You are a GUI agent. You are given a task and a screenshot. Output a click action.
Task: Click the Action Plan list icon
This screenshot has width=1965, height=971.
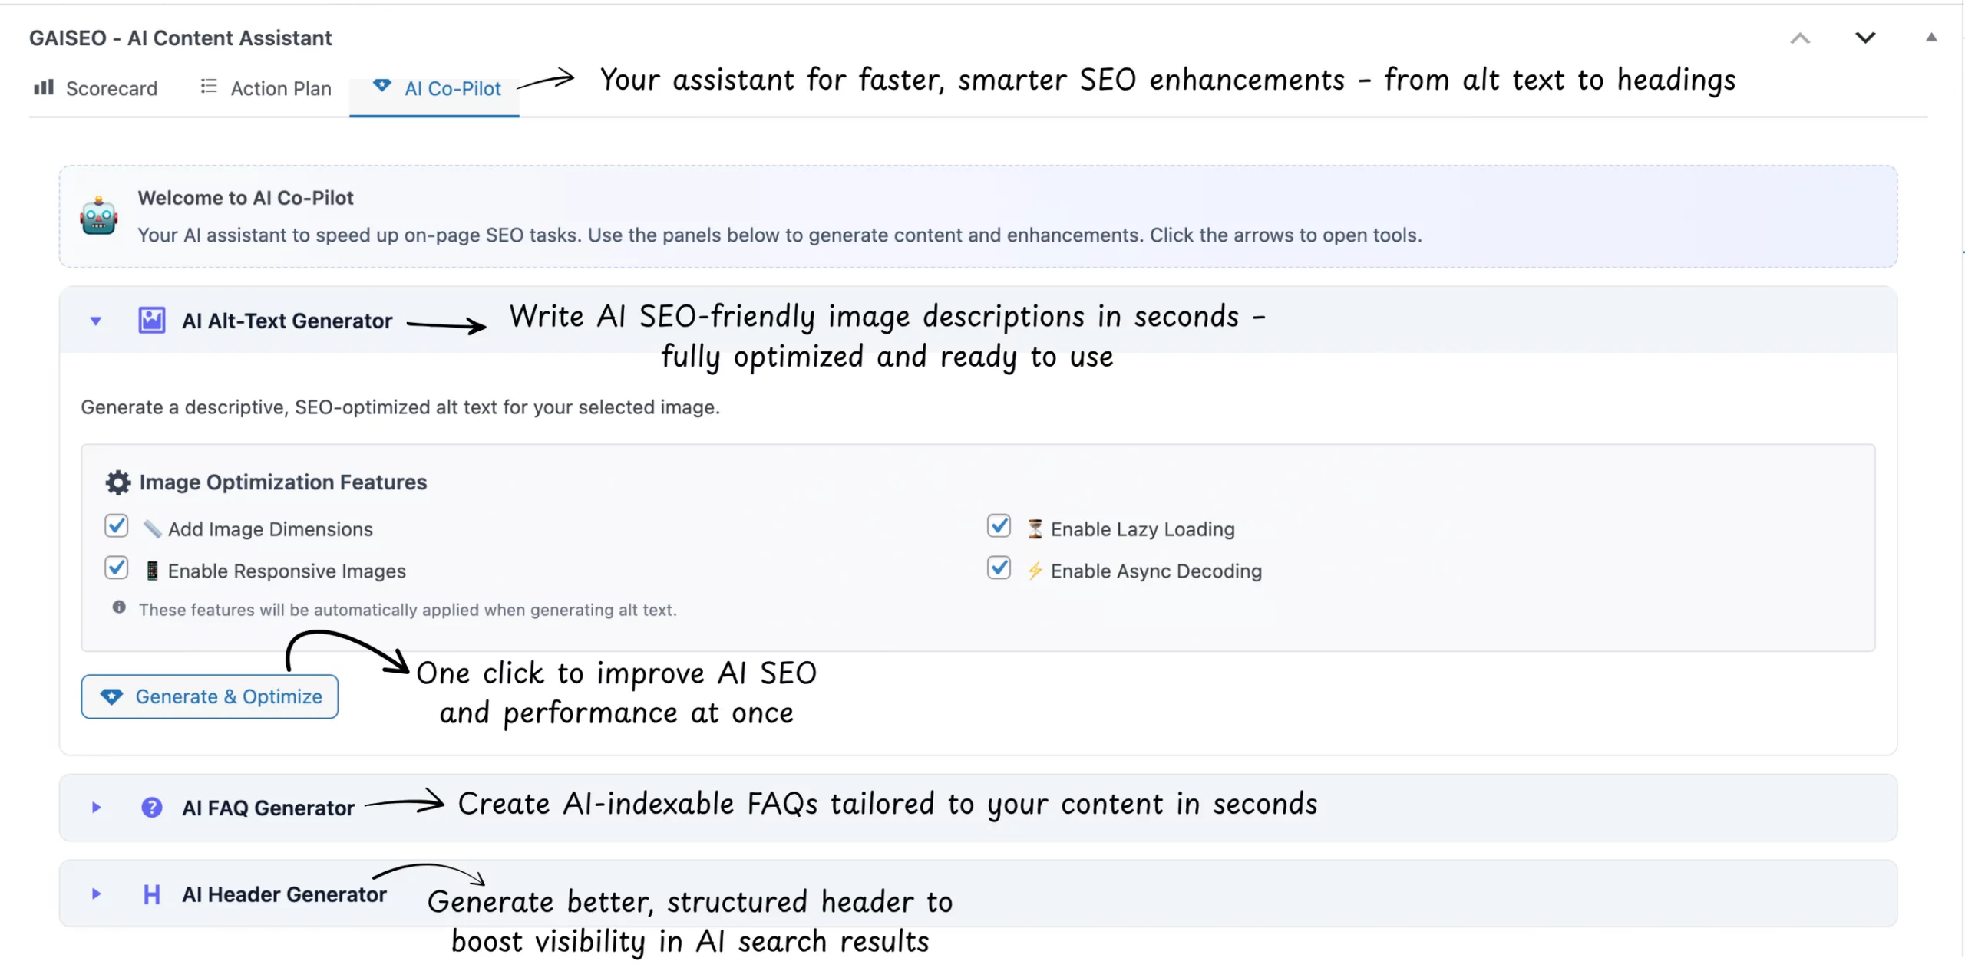pos(209,87)
